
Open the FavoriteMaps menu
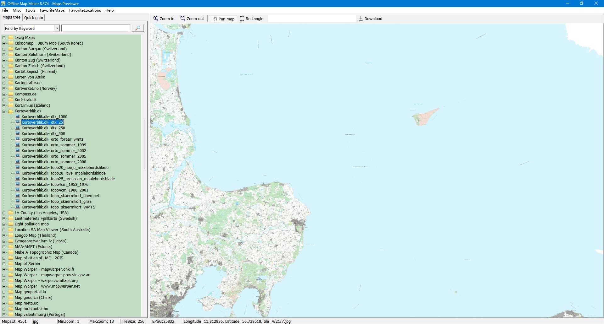tap(52, 10)
